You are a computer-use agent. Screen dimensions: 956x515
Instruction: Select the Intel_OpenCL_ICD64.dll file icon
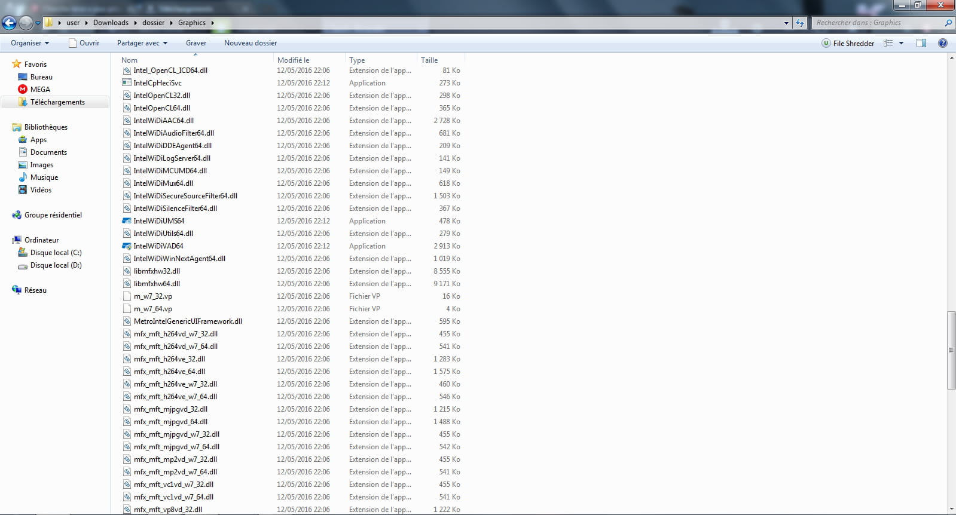pyautogui.click(x=127, y=70)
